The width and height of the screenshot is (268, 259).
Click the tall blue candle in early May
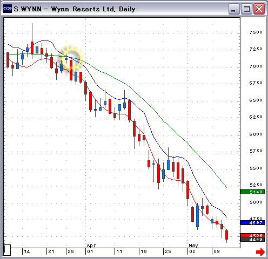tap(198, 216)
